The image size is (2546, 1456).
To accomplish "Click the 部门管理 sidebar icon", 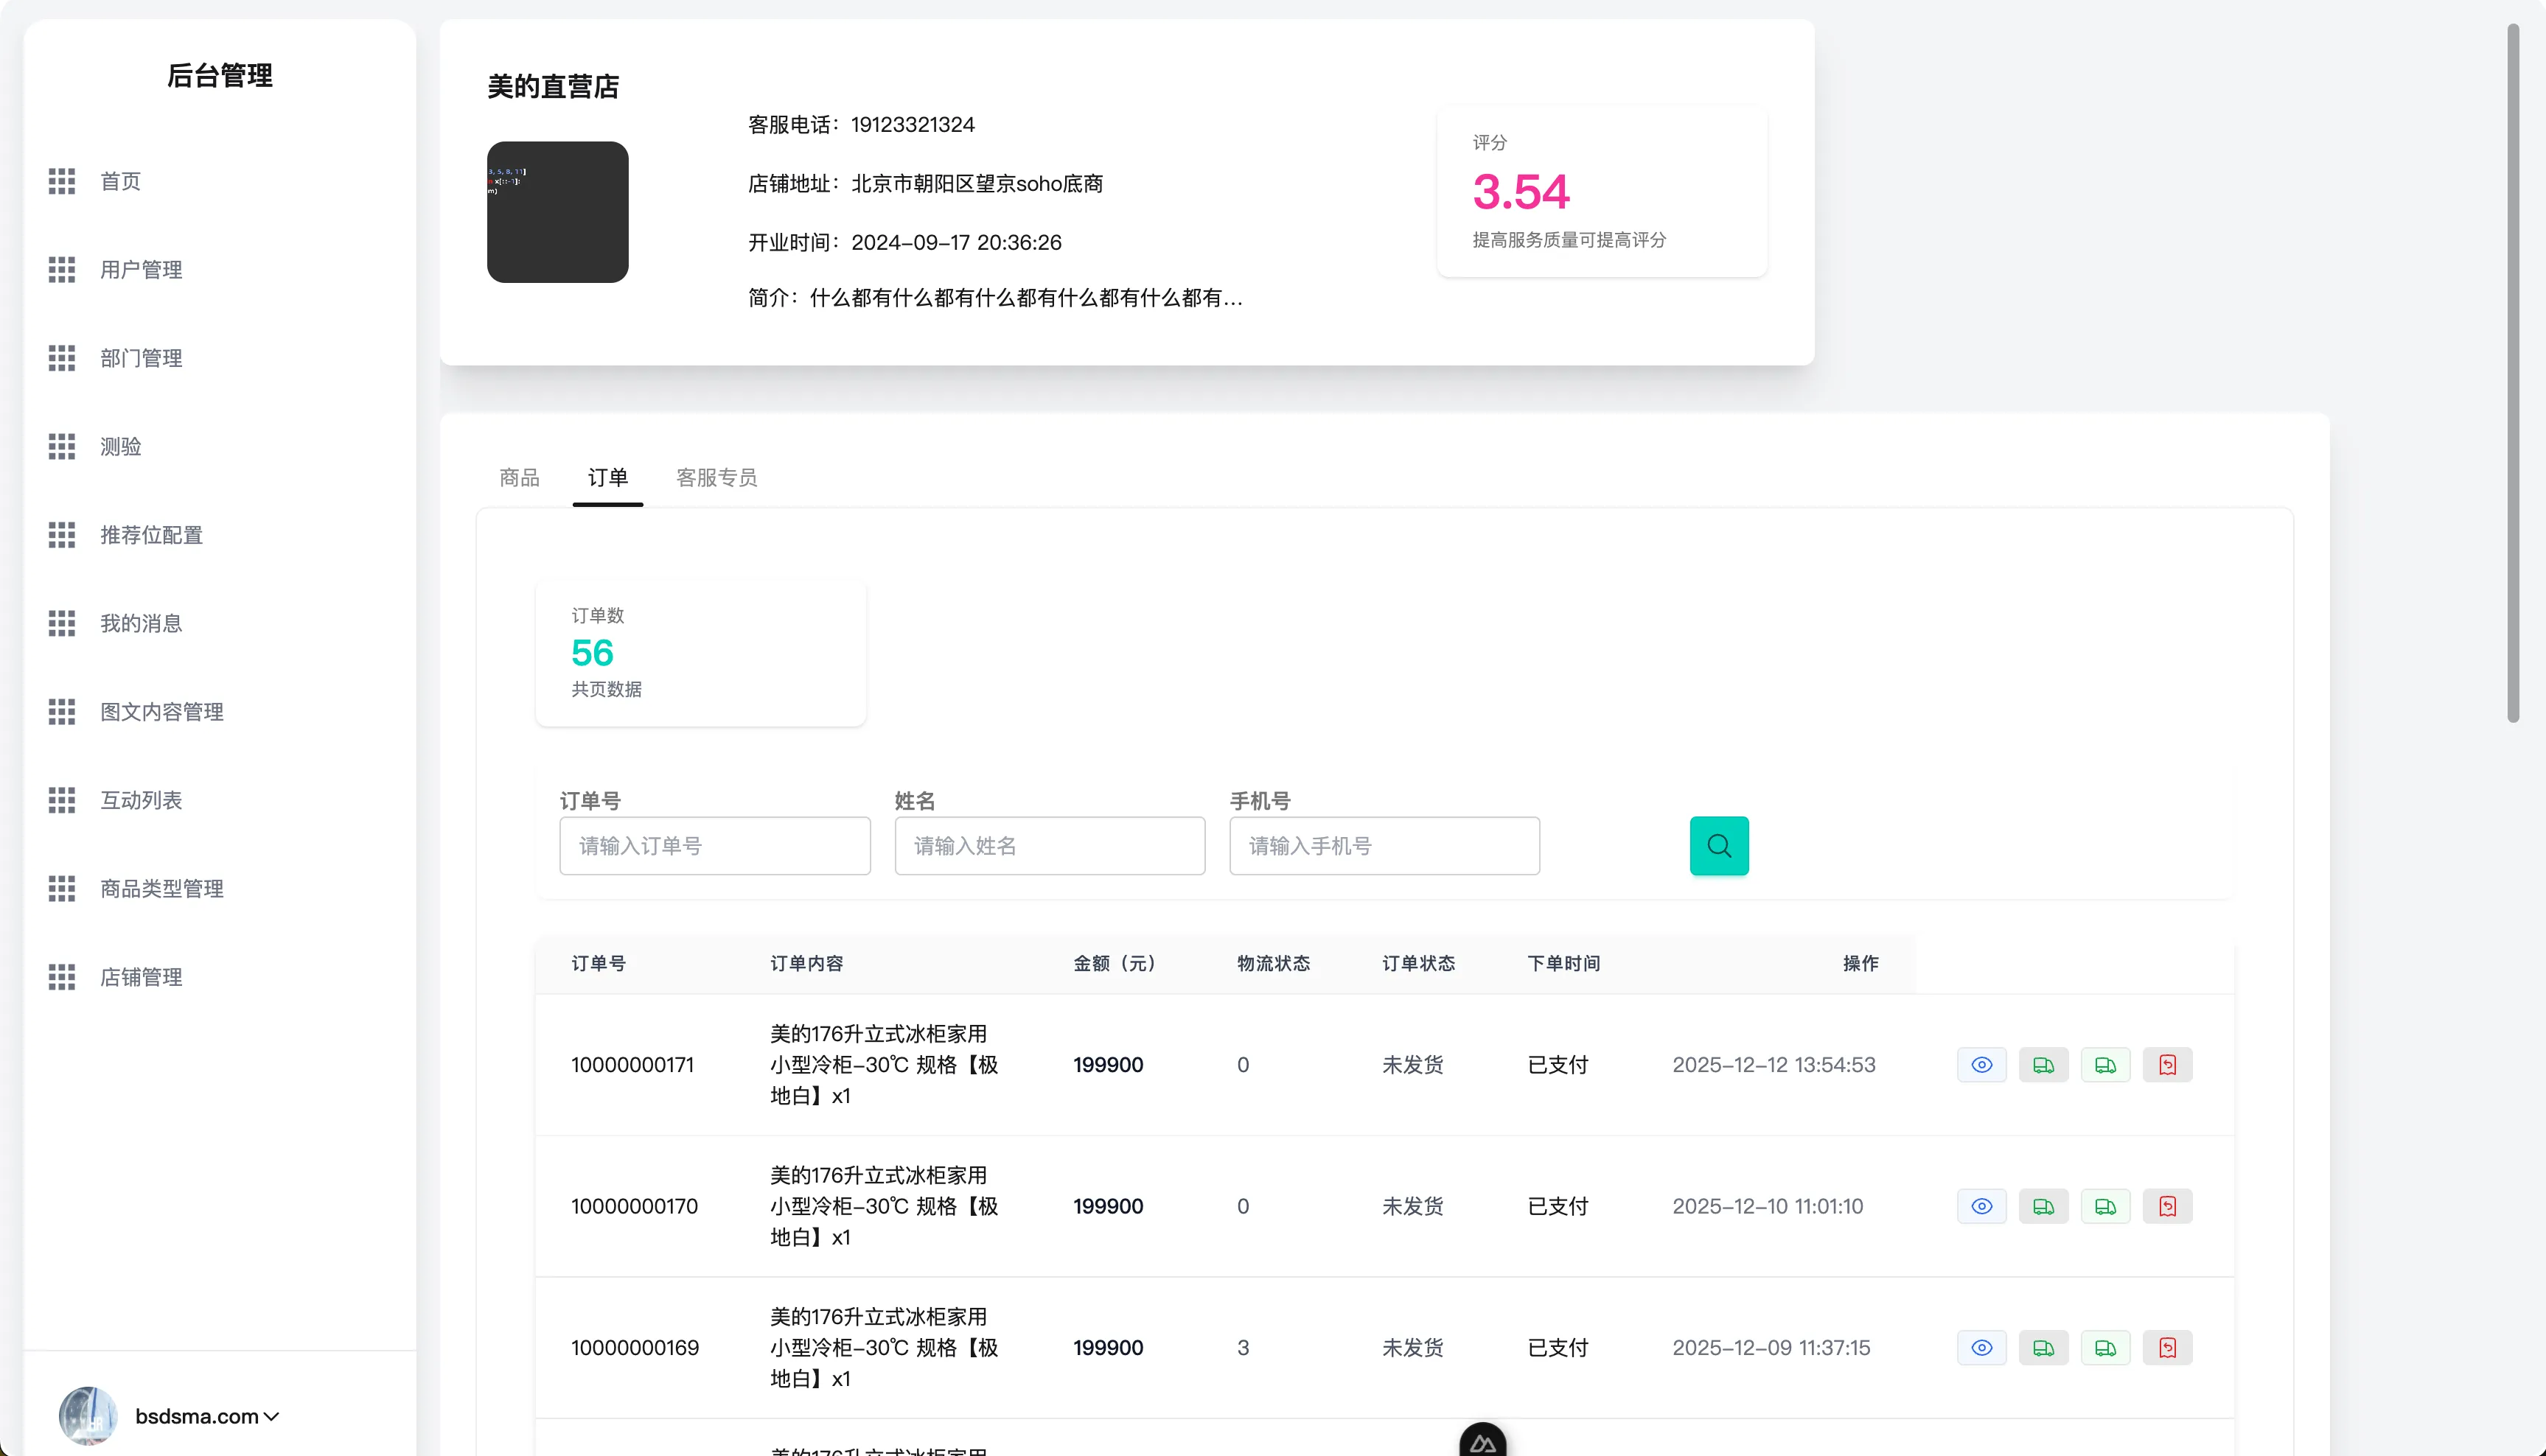I will click(61, 357).
